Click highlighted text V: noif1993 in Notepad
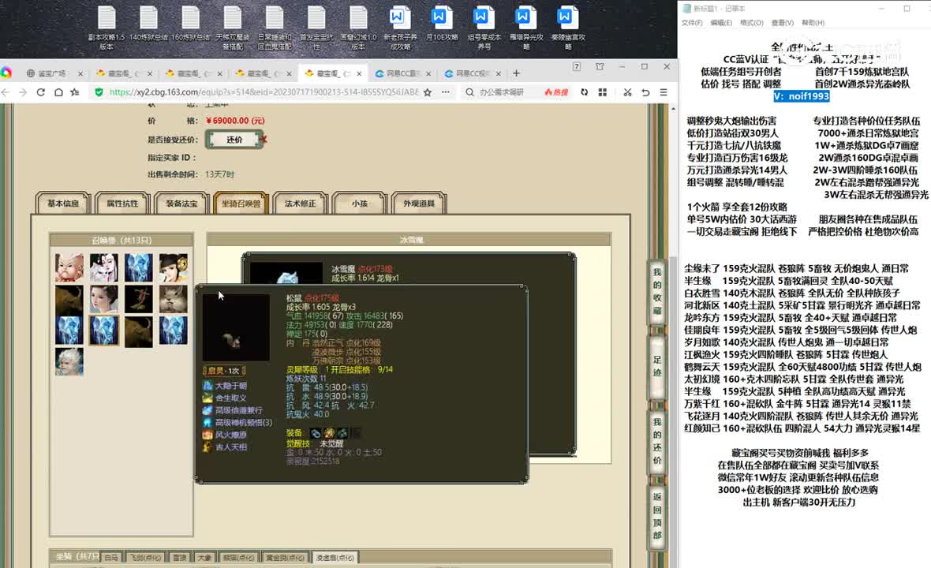 point(801,96)
